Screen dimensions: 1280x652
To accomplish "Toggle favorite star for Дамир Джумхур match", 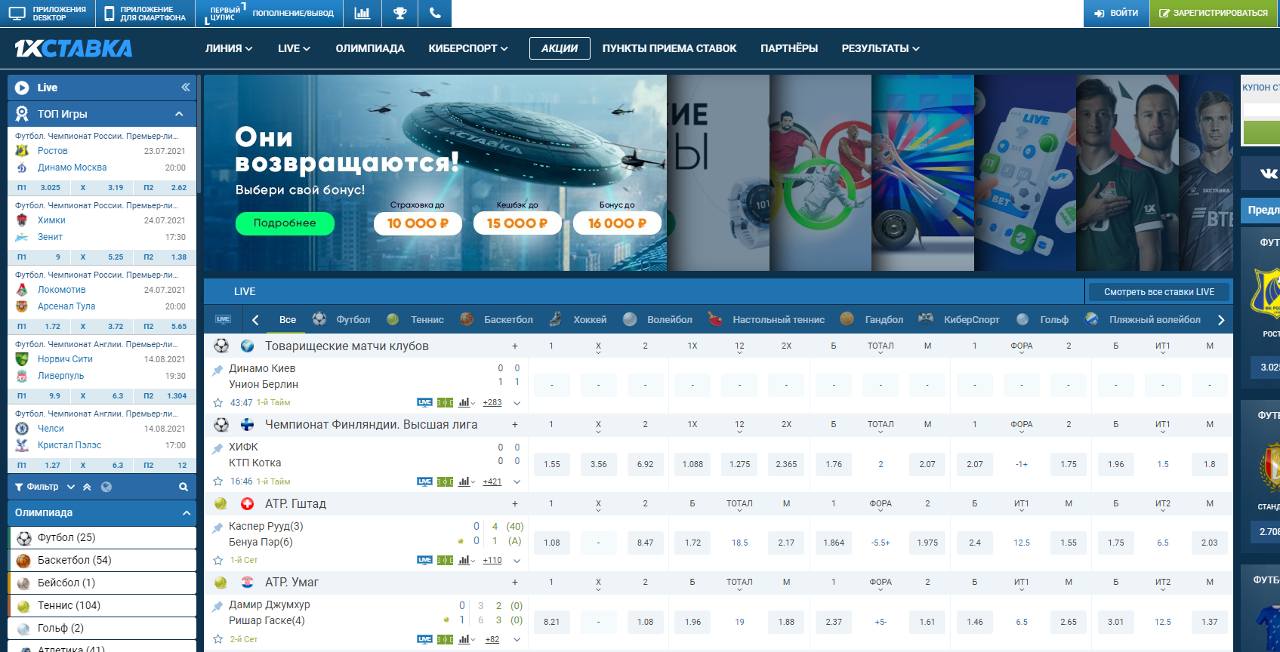I will (218, 639).
